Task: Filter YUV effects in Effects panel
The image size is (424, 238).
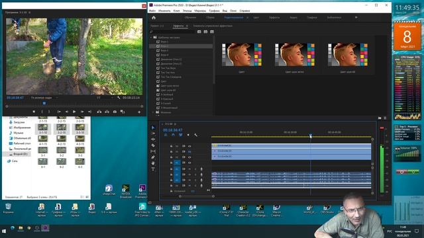Action: pos(212,32)
